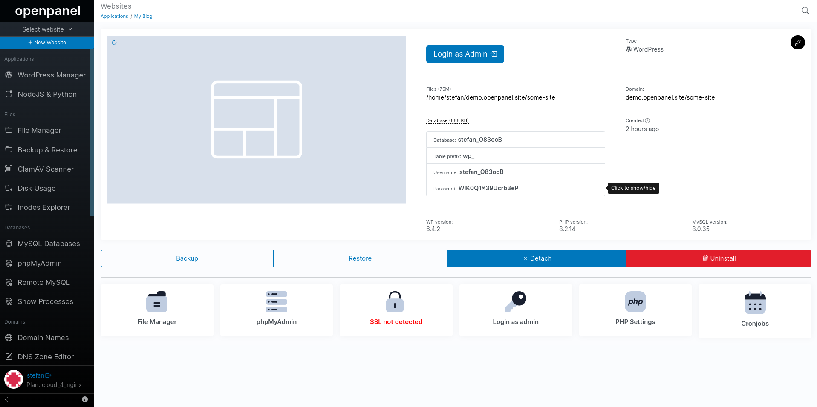Click the MySQL version 8.0.35 value
Screen dimensions: 817x407
point(701,229)
